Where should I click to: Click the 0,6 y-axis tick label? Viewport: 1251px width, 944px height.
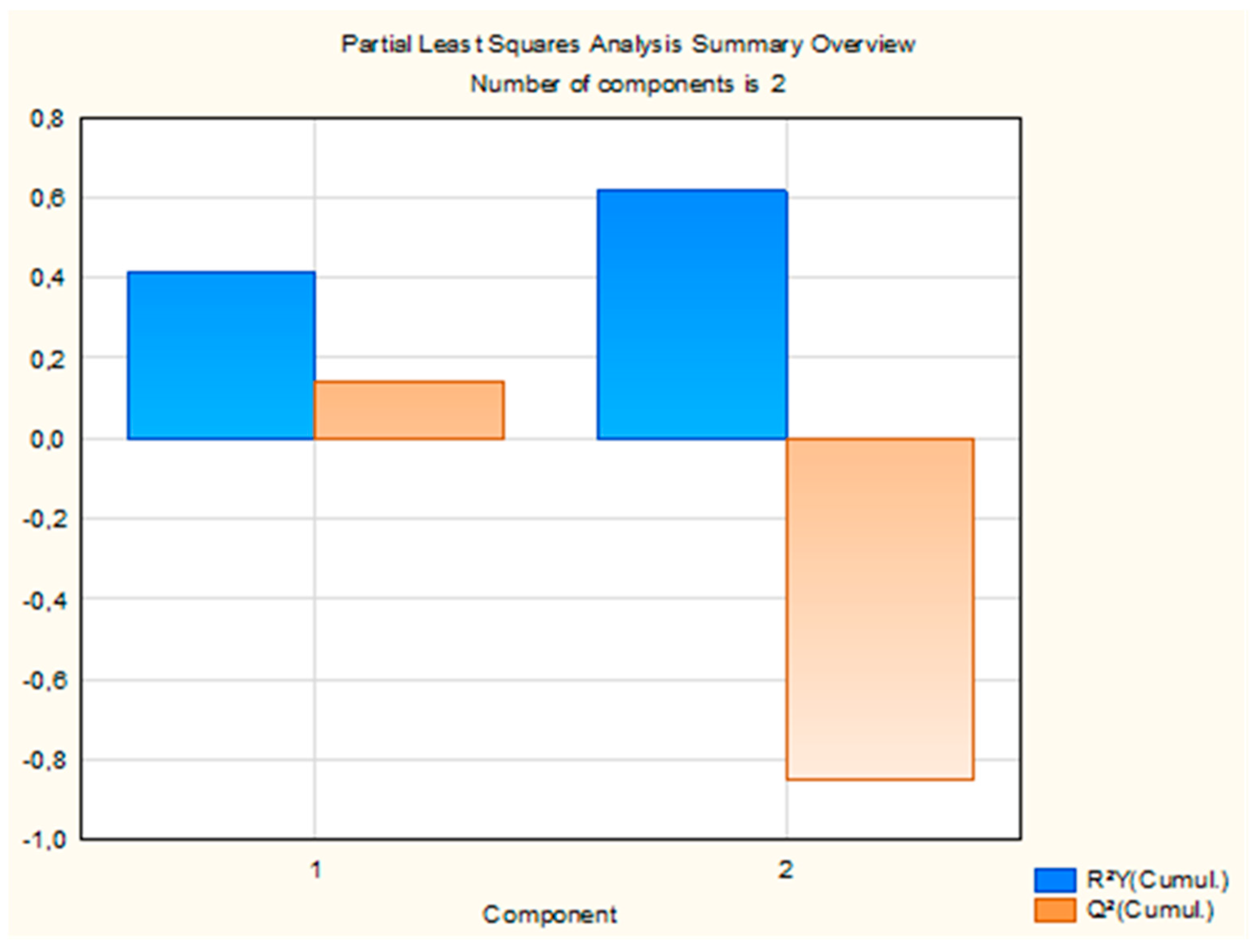47,198
